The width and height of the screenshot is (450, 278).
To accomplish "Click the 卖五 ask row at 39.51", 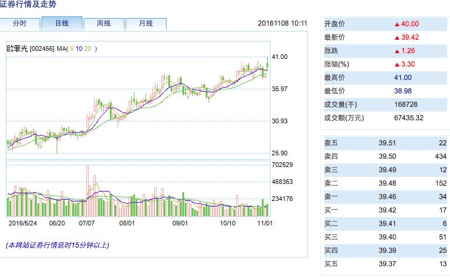I will pyautogui.click(x=385, y=143).
